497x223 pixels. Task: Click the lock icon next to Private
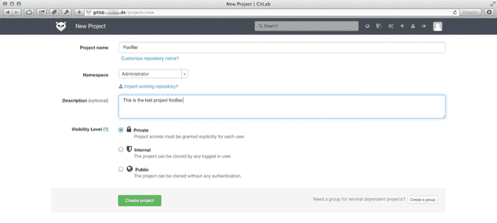pos(129,129)
